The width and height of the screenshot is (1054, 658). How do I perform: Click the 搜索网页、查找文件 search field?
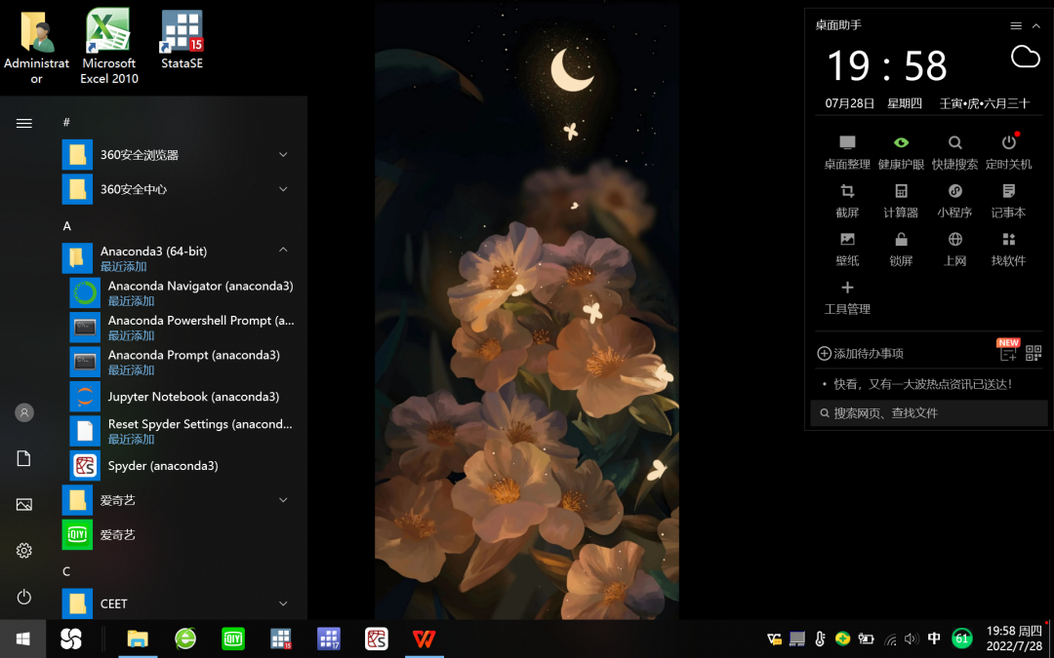[x=929, y=413]
